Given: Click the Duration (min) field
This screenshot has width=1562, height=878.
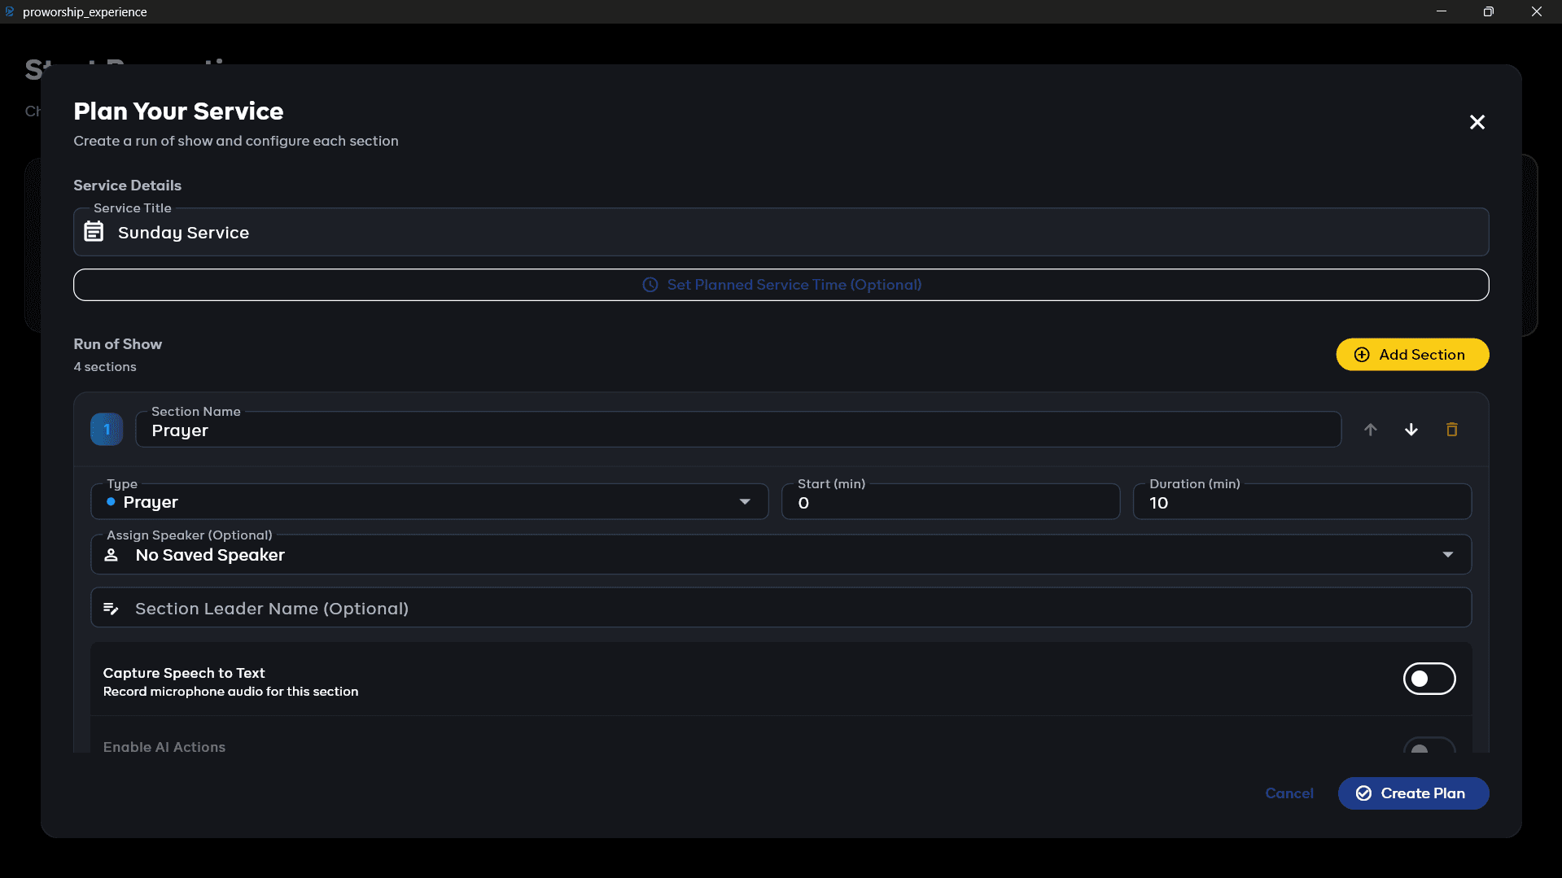Looking at the screenshot, I should 1302,502.
